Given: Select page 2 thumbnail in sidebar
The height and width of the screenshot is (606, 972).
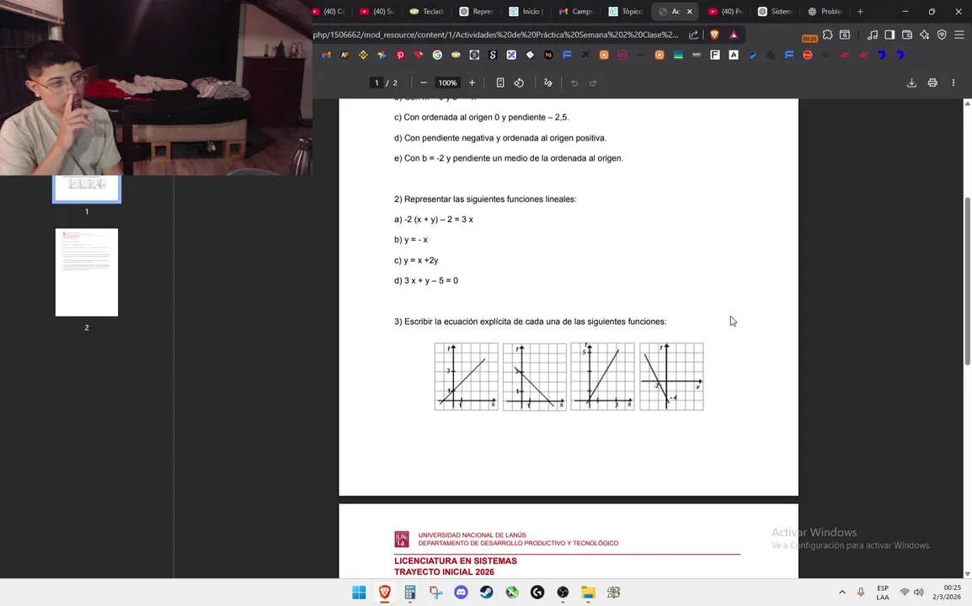Looking at the screenshot, I should click(x=87, y=273).
